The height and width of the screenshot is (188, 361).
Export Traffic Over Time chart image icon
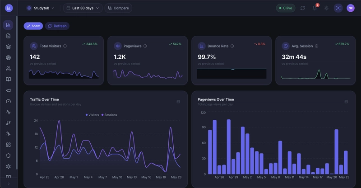click(x=178, y=102)
